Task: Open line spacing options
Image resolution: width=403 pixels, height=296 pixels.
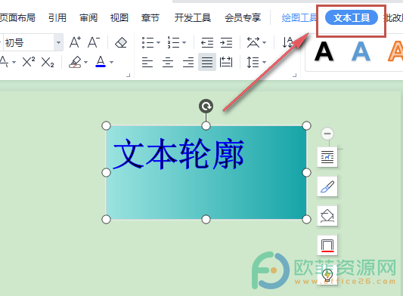Action: click(x=253, y=62)
